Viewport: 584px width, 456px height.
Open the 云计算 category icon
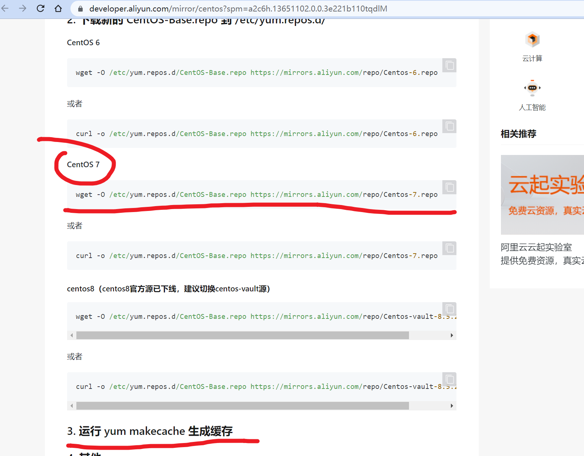[x=532, y=40]
